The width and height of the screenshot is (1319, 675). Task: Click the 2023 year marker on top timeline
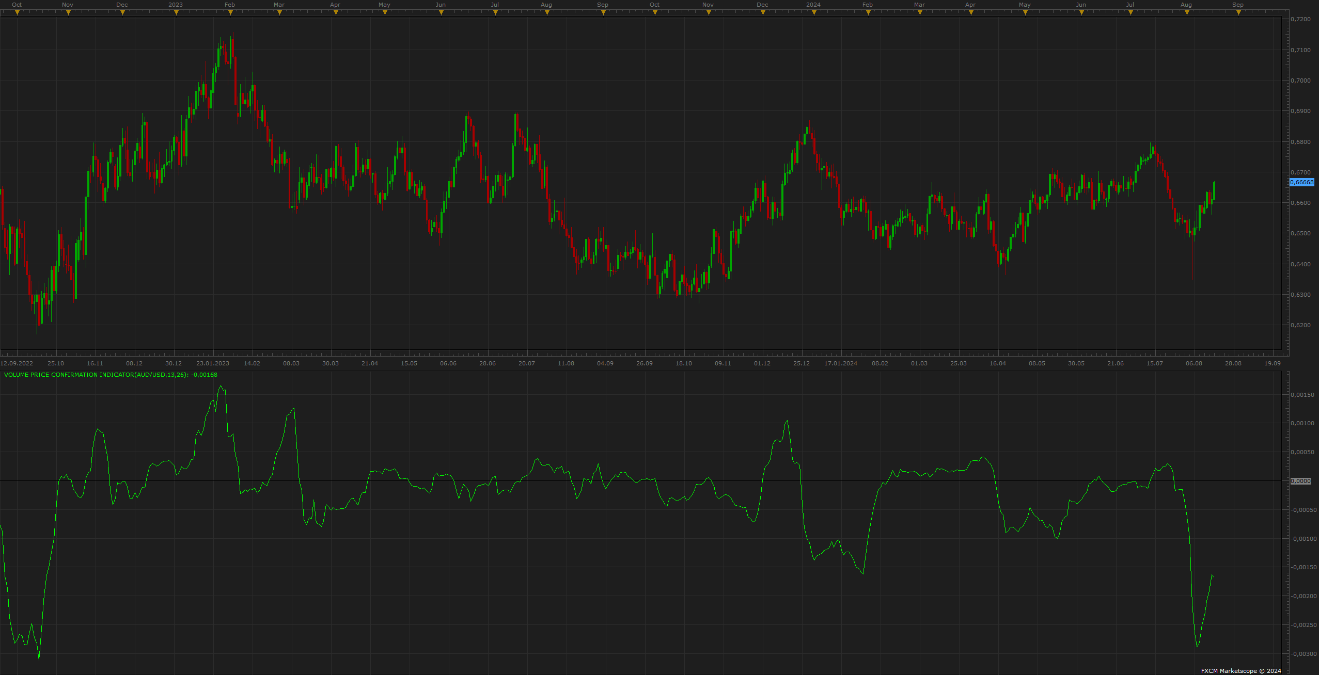click(176, 5)
